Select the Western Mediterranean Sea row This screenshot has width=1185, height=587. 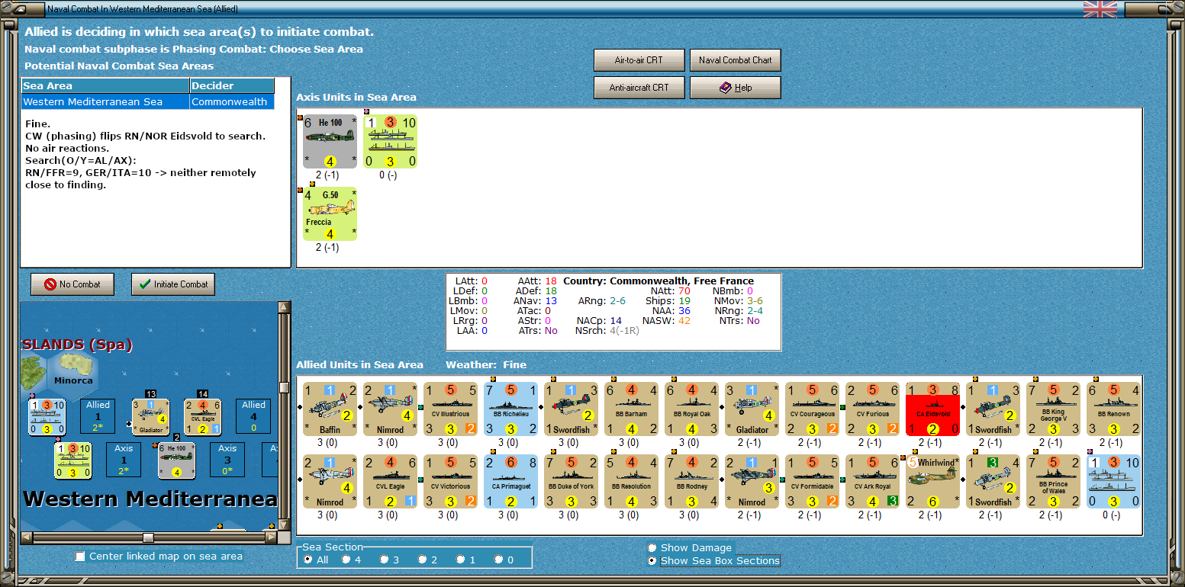pyautogui.click(x=148, y=101)
